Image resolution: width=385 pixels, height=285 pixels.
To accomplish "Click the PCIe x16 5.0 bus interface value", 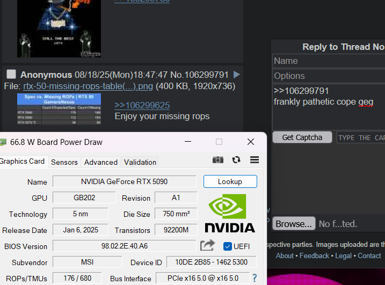I will 203,278.
